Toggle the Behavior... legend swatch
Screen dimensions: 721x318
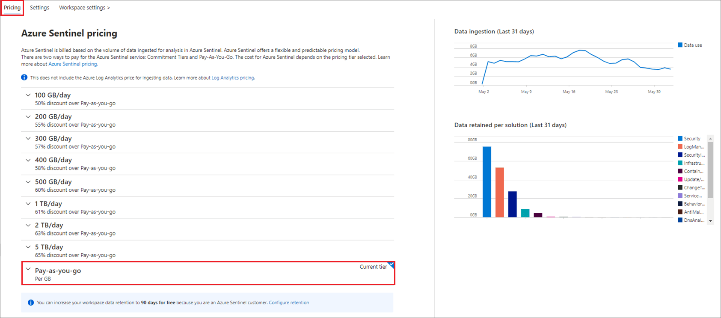pos(680,204)
